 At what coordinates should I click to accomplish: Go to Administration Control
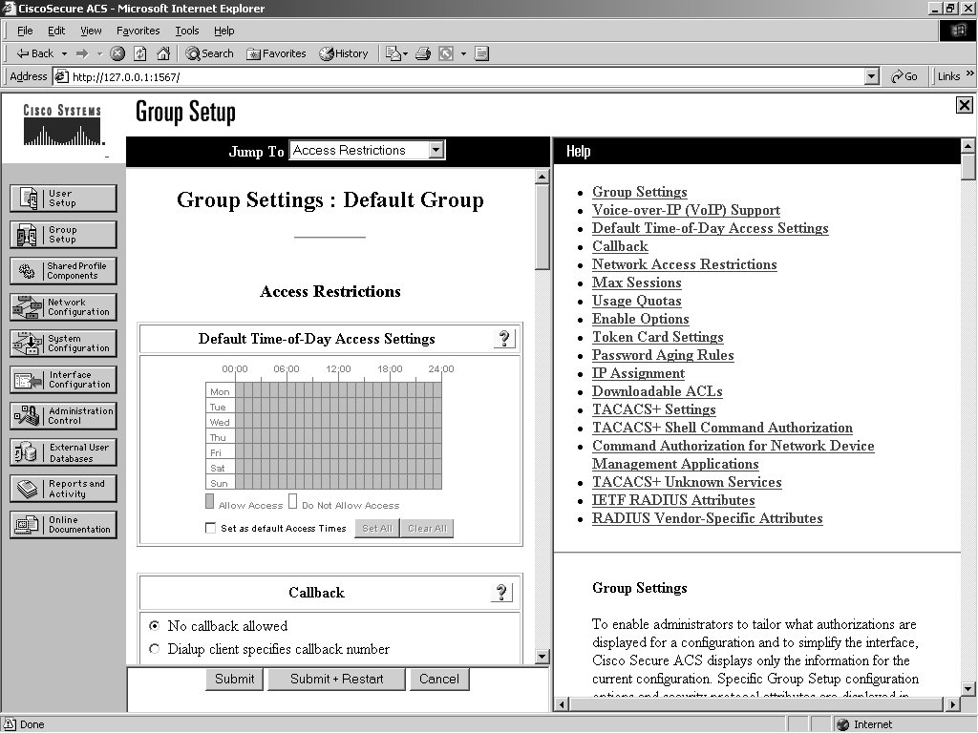pyautogui.click(x=63, y=416)
